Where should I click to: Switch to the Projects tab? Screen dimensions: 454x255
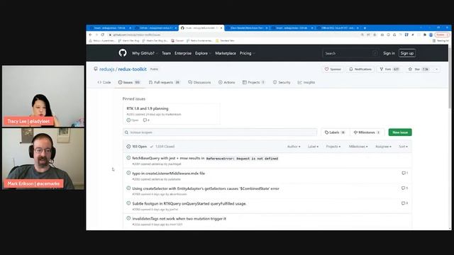(x=254, y=82)
